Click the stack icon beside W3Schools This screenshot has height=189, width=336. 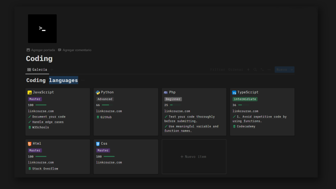click(x=30, y=127)
